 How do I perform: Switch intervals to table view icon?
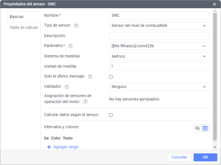coord(205,128)
